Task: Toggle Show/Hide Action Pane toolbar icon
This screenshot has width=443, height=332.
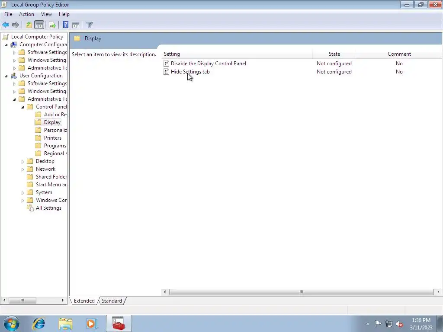Action: pos(76,25)
